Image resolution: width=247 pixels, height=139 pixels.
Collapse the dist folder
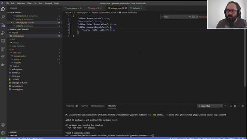click(10, 39)
